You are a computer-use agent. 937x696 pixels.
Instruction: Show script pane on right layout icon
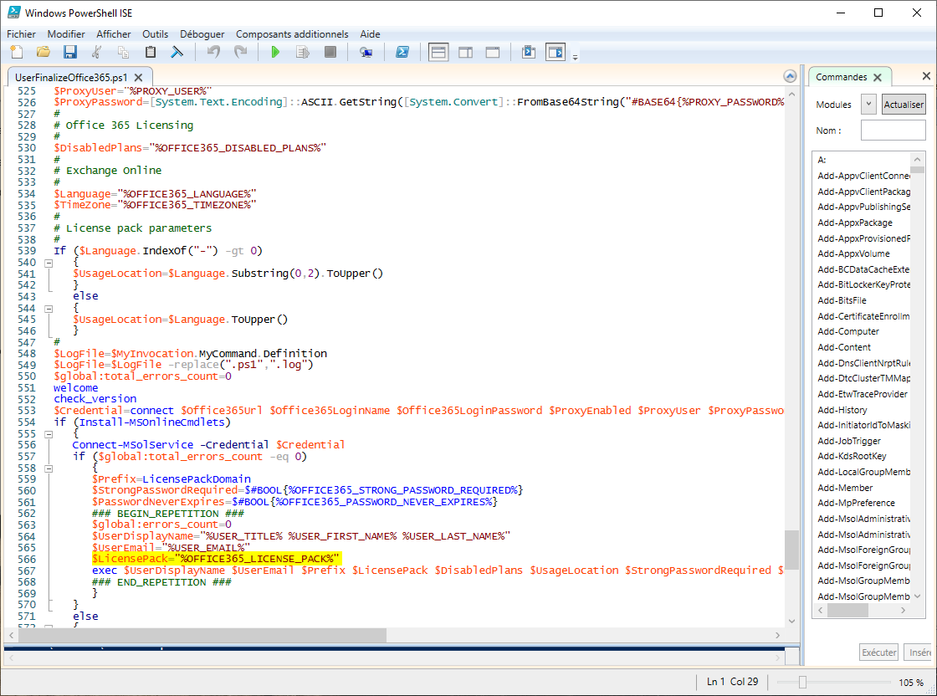[x=465, y=52]
